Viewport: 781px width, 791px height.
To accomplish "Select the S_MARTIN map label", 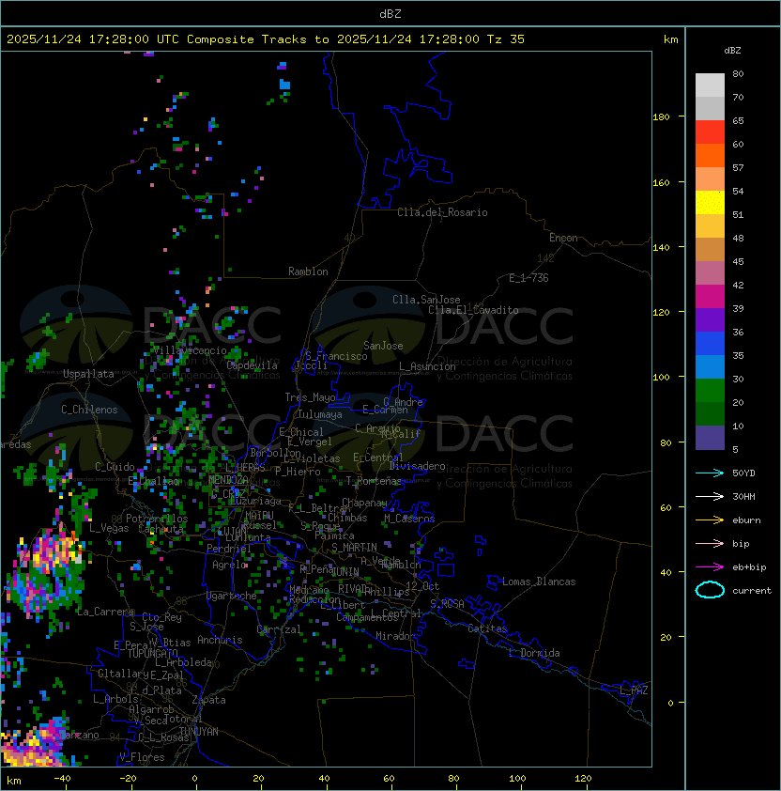I will (354, 548).
